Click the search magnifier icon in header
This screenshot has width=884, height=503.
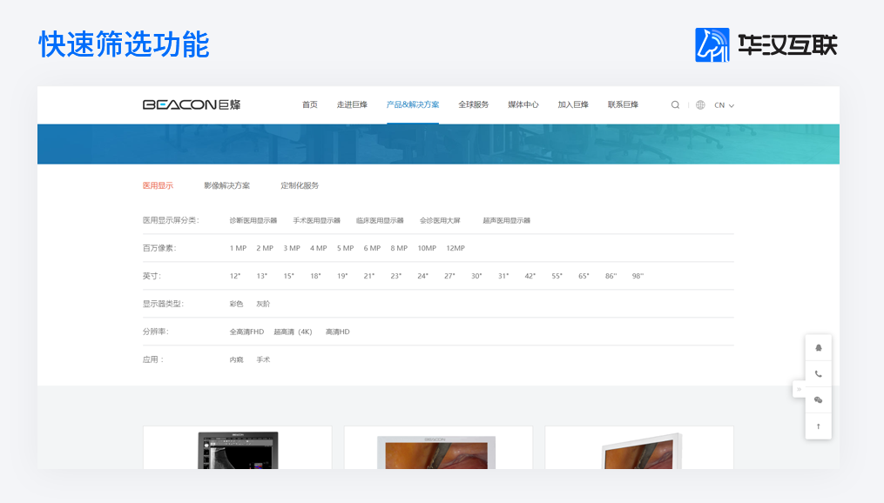(675, 104)
